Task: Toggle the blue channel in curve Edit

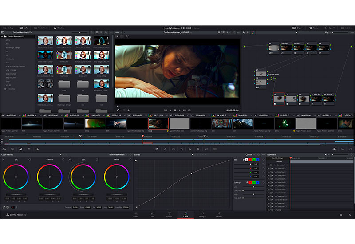Action: (x=258, y=160)
